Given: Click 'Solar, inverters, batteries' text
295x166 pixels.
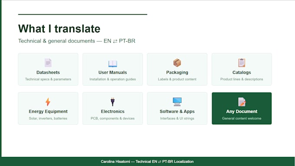Looking at the screenshot, I should tap(48, 118).
